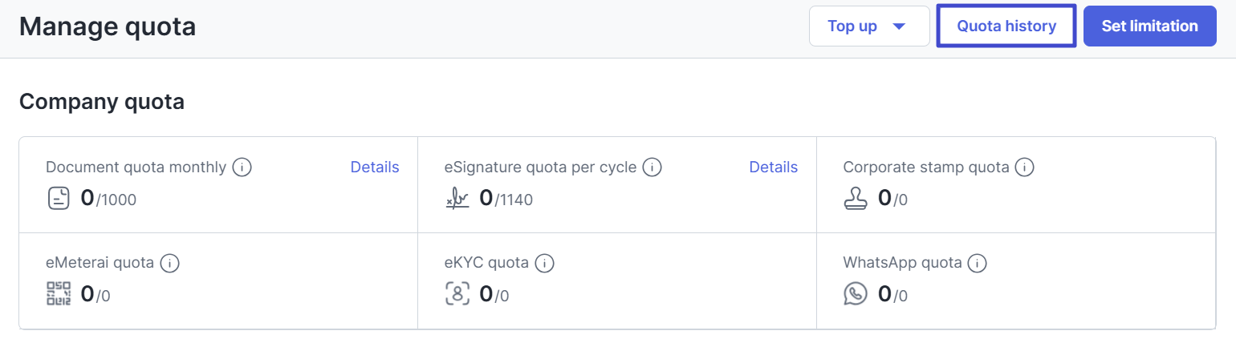Click the eMeterai QR code icon
Screen dimensions: 1236x347
click(59, 293)
